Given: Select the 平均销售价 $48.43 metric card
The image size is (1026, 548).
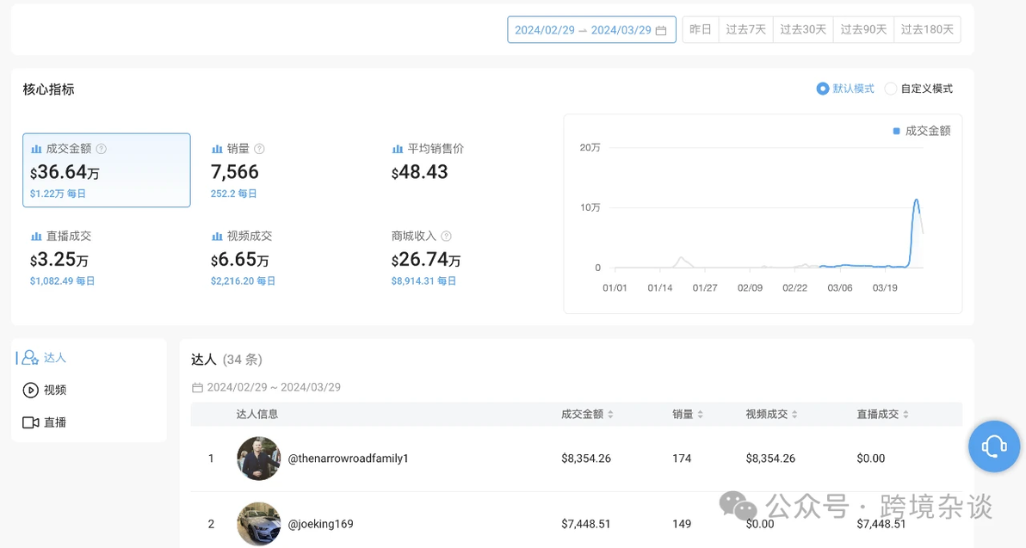Looking at the screenshot, I should (467, 170).
